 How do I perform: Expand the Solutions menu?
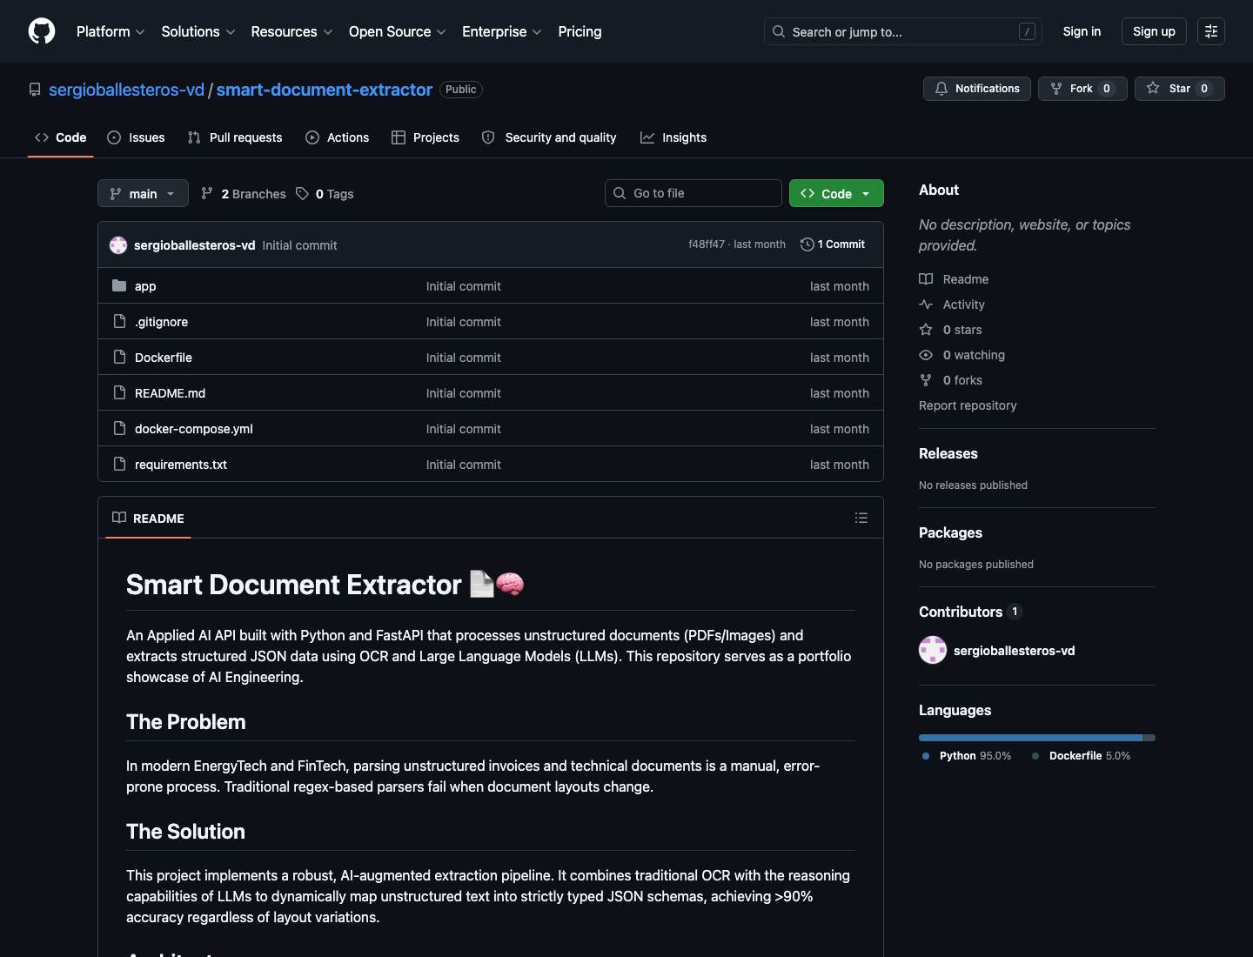point(198,31)
